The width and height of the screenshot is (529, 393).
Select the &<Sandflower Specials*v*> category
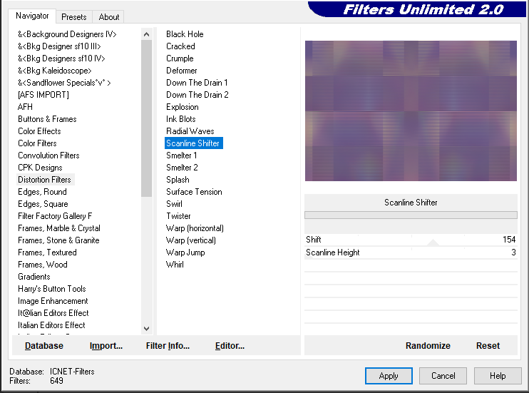click(x=64, y=83)
